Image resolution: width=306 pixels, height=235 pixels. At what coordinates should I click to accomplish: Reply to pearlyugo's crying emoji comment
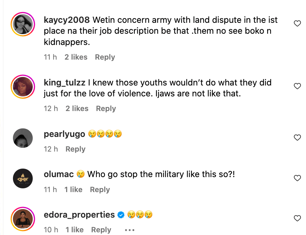click(75, 149)
